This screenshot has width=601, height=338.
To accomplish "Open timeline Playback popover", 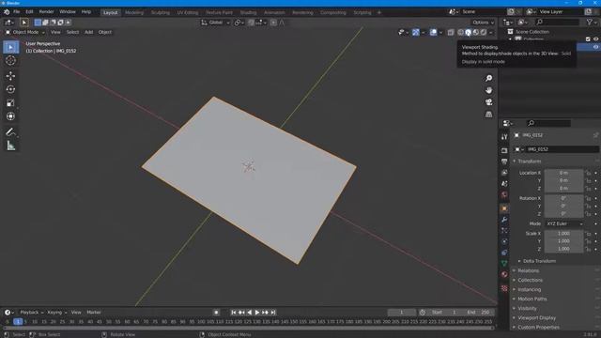I will [31, 313].
